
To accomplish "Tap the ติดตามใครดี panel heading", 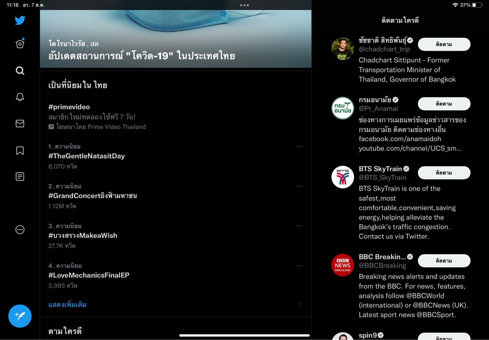I will click(400, 20).
